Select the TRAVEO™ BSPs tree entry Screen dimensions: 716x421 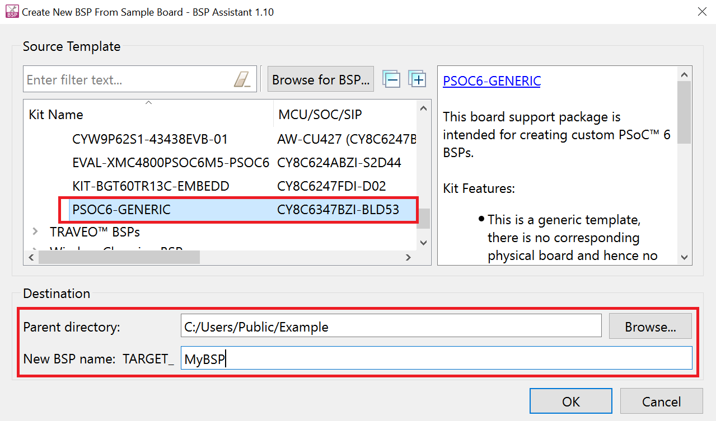(95, 231)
